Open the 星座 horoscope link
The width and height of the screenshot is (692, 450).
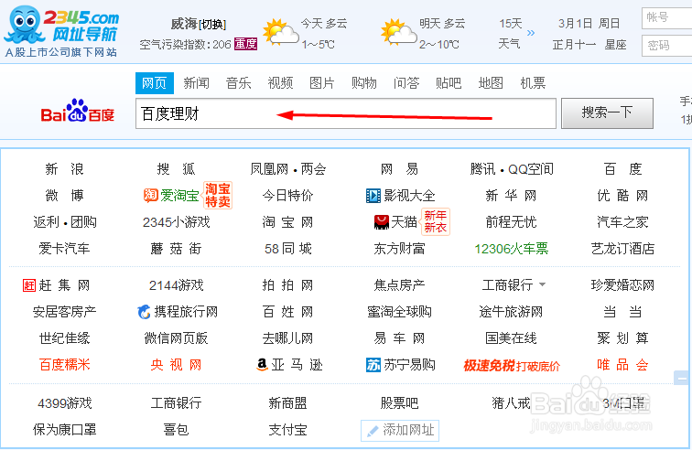(616, 44)
